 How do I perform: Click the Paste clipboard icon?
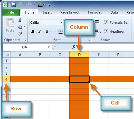[10, 23]
